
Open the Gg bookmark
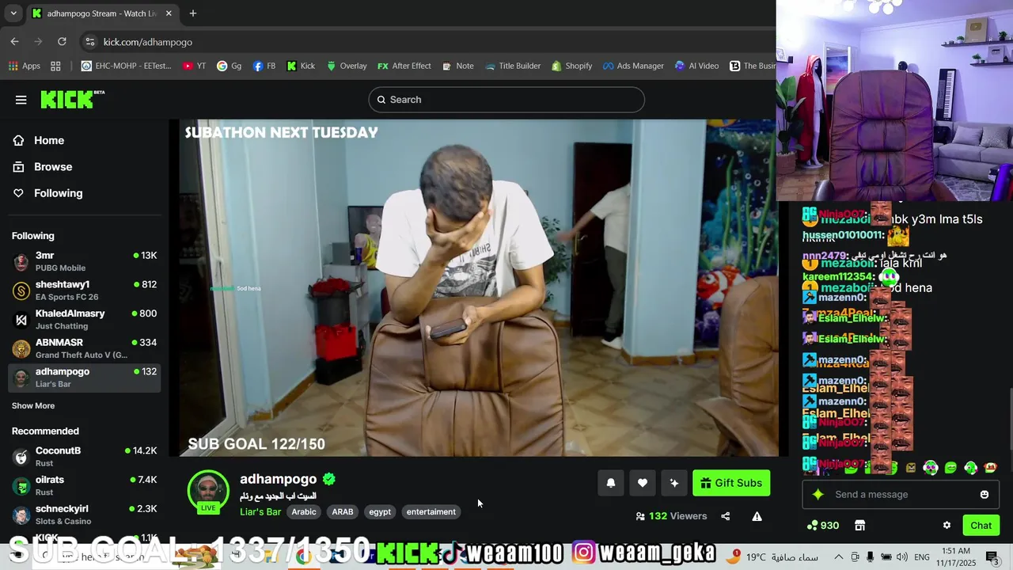click(x=230, y=66)
